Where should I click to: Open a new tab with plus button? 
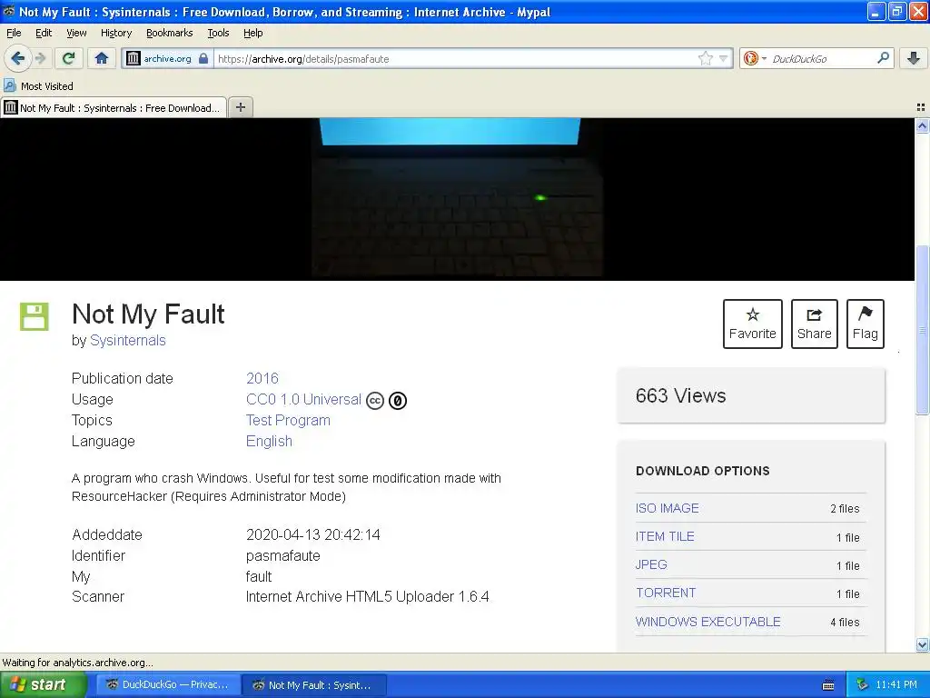coord(240,107)
